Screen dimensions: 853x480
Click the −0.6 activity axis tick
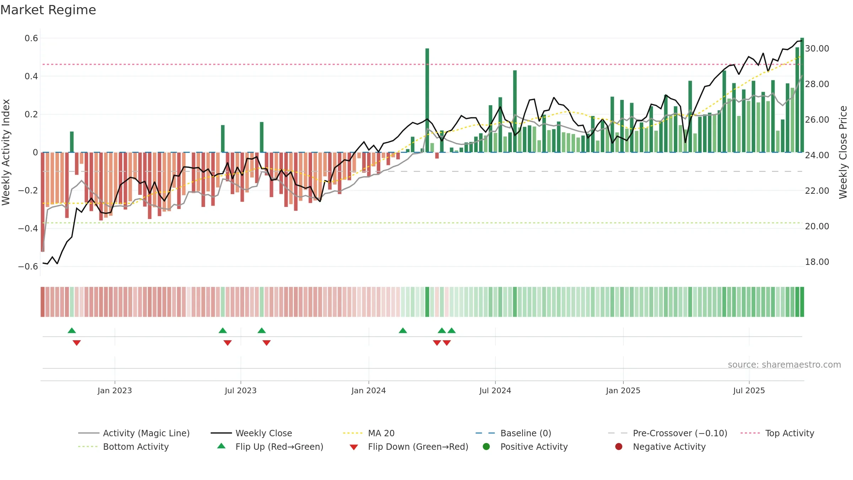(x=28, y=267)
